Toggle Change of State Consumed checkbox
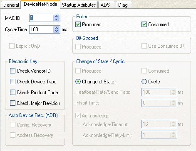Viewport: 196px width, 151px height. (x=144, y=71)
